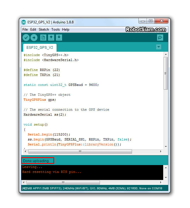Open the Help menu
Viewport: 190px width, 208px height.
click(66, 30)
